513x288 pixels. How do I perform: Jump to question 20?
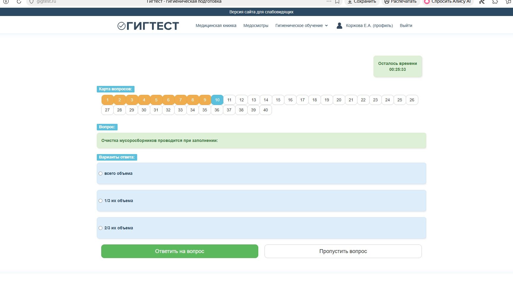point(339,100)
